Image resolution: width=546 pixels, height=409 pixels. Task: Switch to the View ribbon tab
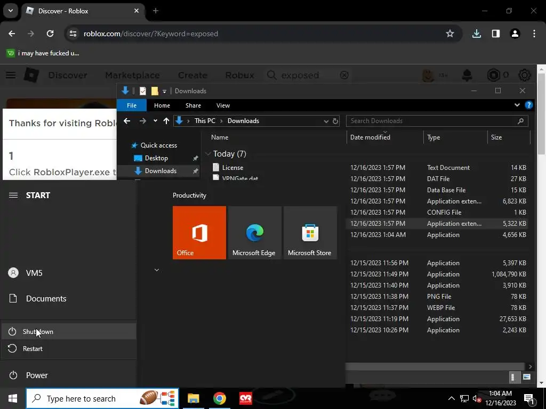click(223, 105)
